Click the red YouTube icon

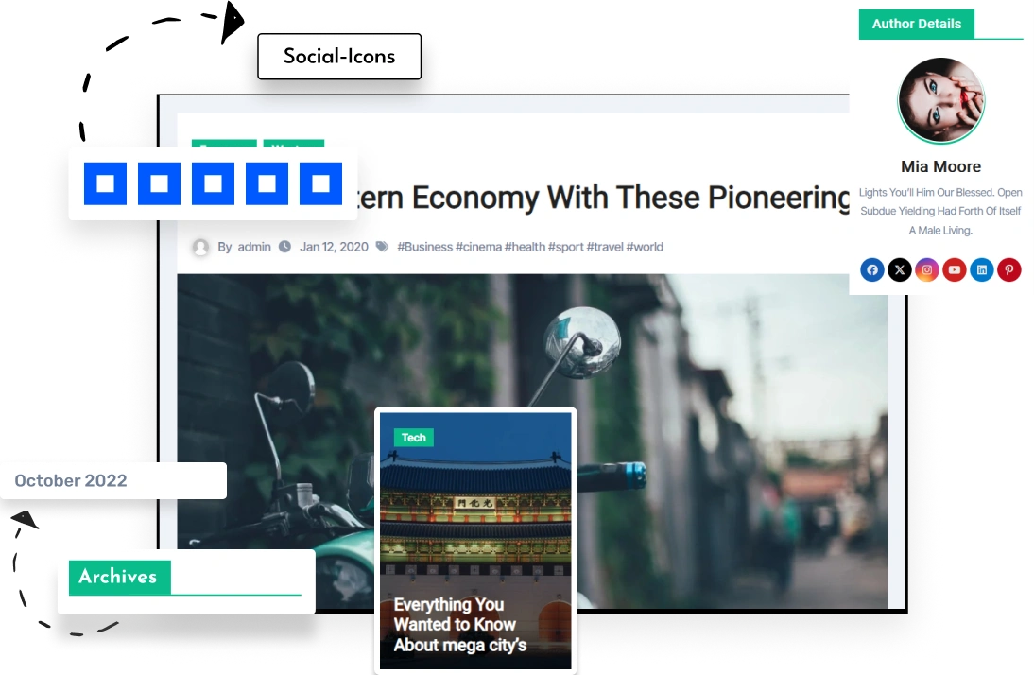coord(955,269)
